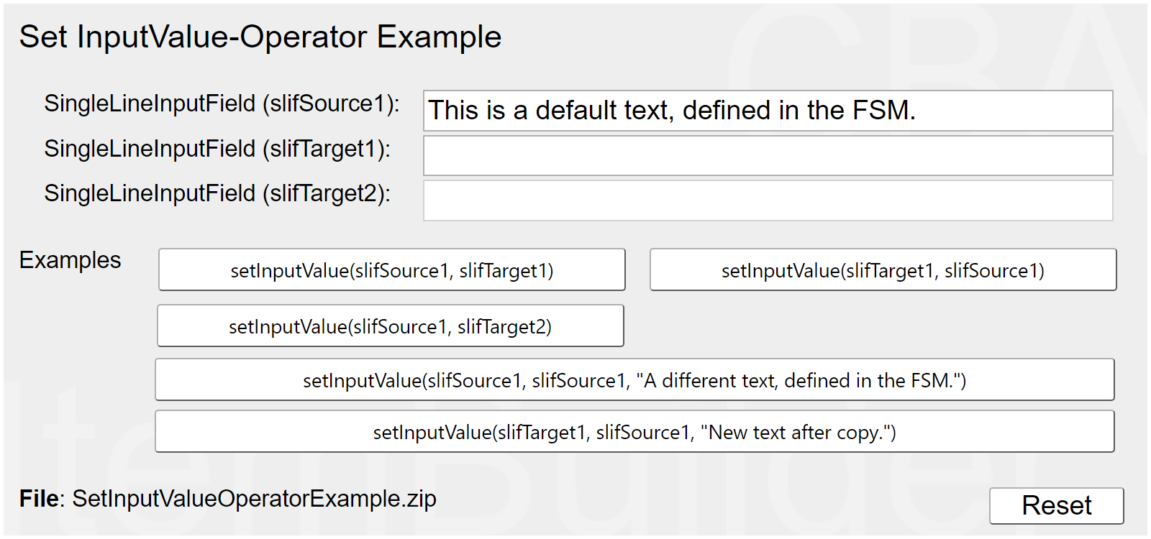Focus the empty slifTarget1 input field
Viewport: 1151px width, 539px height.
click(x=768, y=156)
